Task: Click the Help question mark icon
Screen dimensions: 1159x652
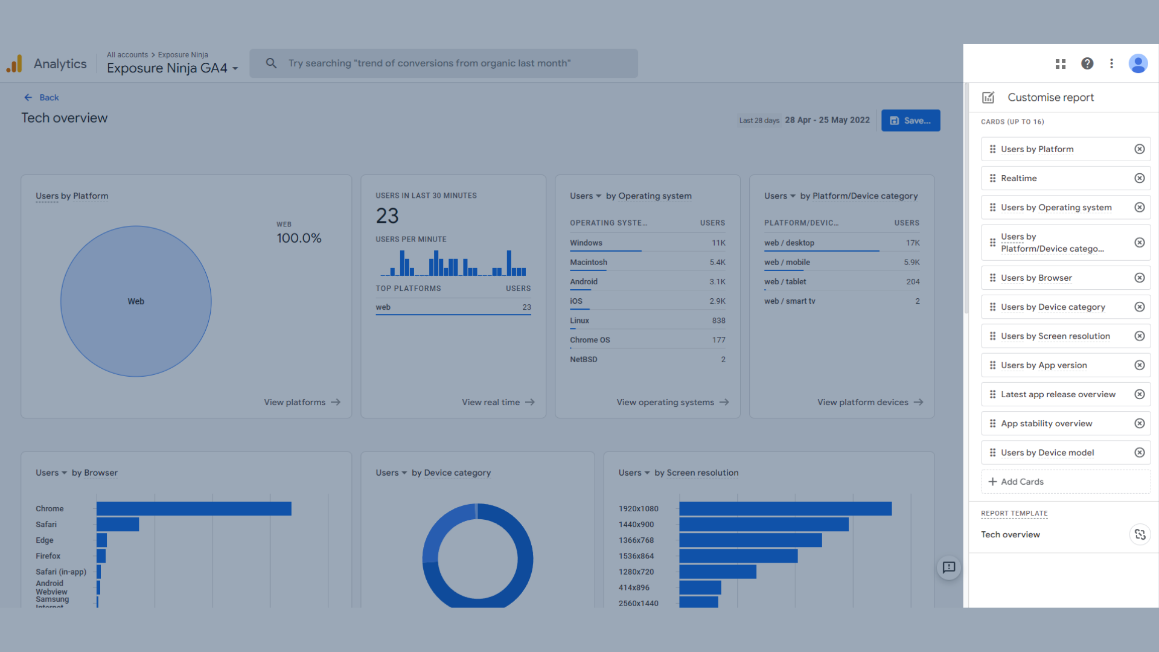Action: point(1087,64)
